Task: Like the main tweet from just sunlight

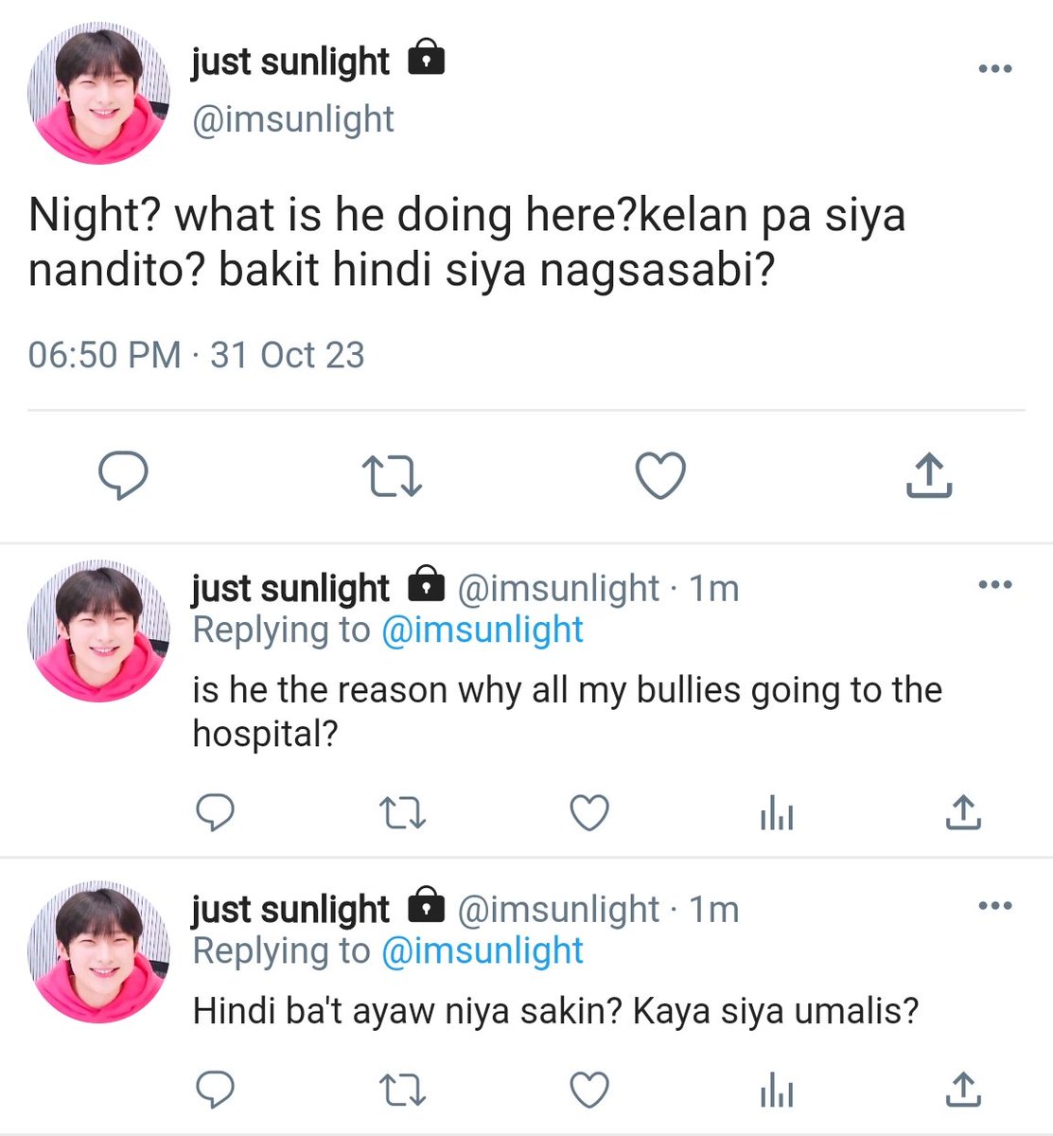Action: [659, 475]
